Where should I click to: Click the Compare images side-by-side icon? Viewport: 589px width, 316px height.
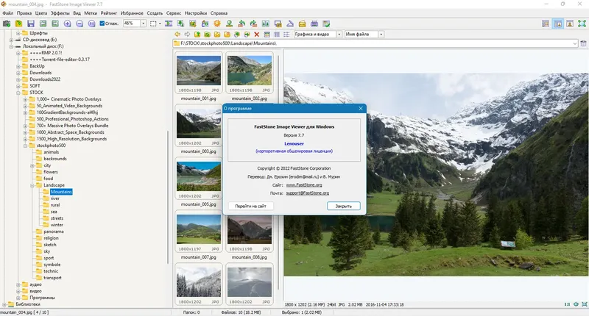coord(266,24)
